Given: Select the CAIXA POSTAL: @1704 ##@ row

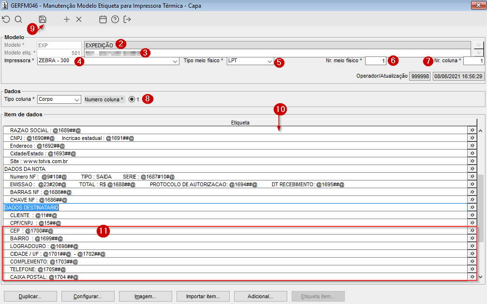Looking at the screenshot, I should click(x=235, y=276).
